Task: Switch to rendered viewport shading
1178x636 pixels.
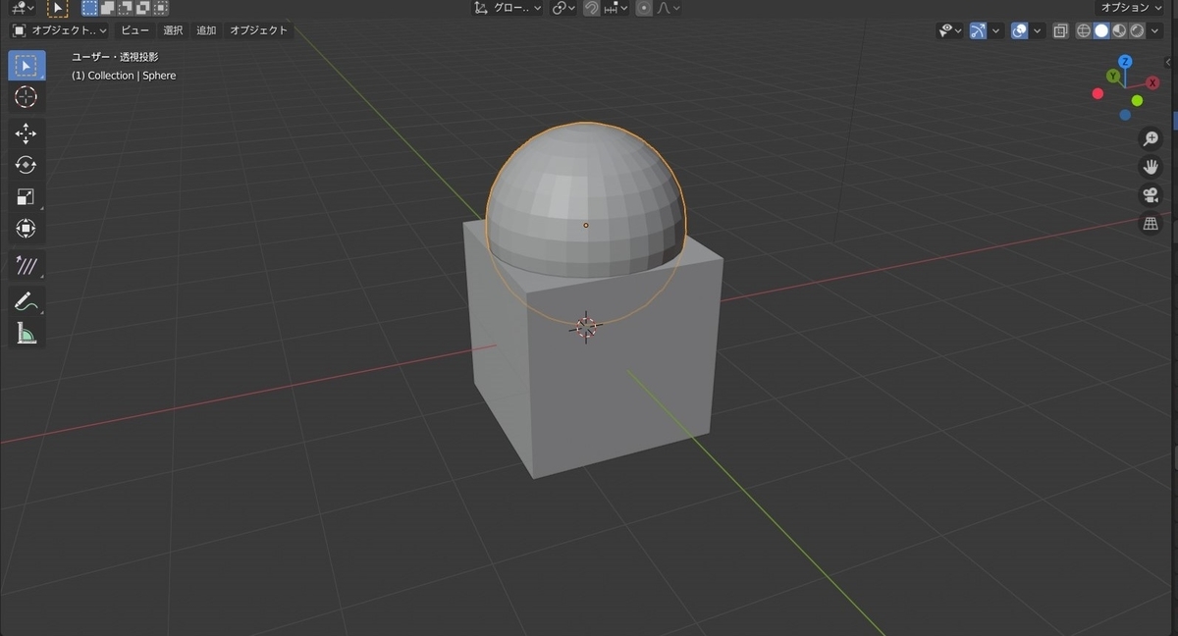Action: coord(1137,30)
